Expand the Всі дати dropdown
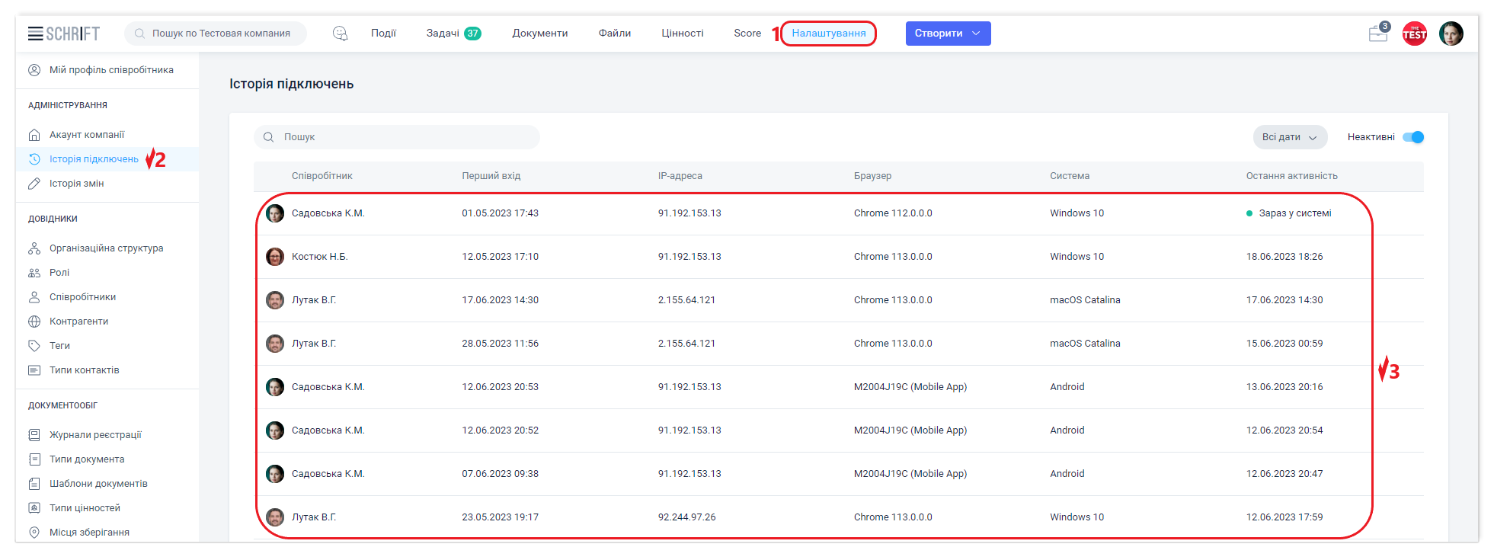The image size is (1494, 560). tap(1289, 137)
